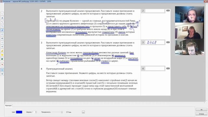This screenshot has width=208, height=117.
Task: Select the middle webcam feed with headphones
Action: pyautogui.click(x=189, y=31)
